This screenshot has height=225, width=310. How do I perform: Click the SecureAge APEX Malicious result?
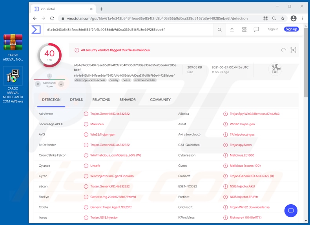tap(97, 124)
